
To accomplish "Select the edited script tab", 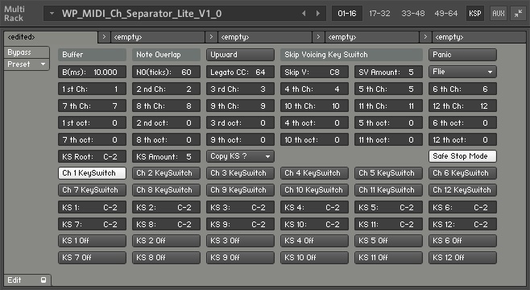I will coord(51,37).
